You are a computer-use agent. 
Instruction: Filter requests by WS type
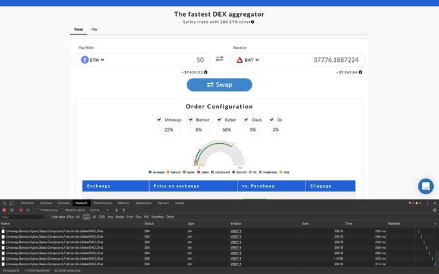pos(146,217)
